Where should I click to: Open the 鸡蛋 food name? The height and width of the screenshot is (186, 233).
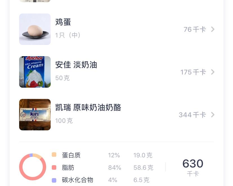(x=63, y=22)
